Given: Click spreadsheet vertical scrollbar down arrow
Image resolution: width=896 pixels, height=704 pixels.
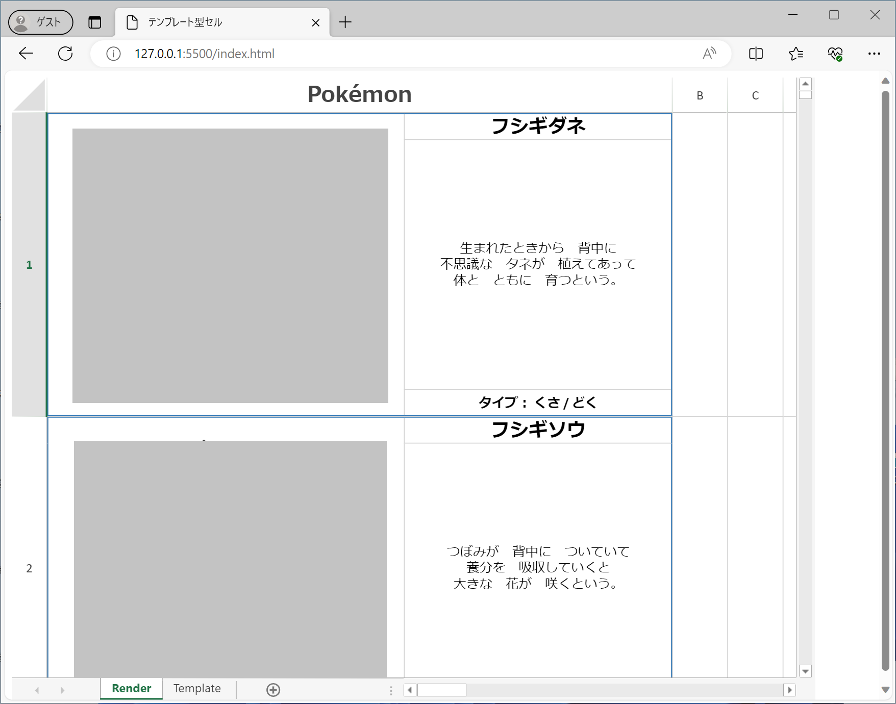Looking at the screenshot, I should tap(806, 671).
